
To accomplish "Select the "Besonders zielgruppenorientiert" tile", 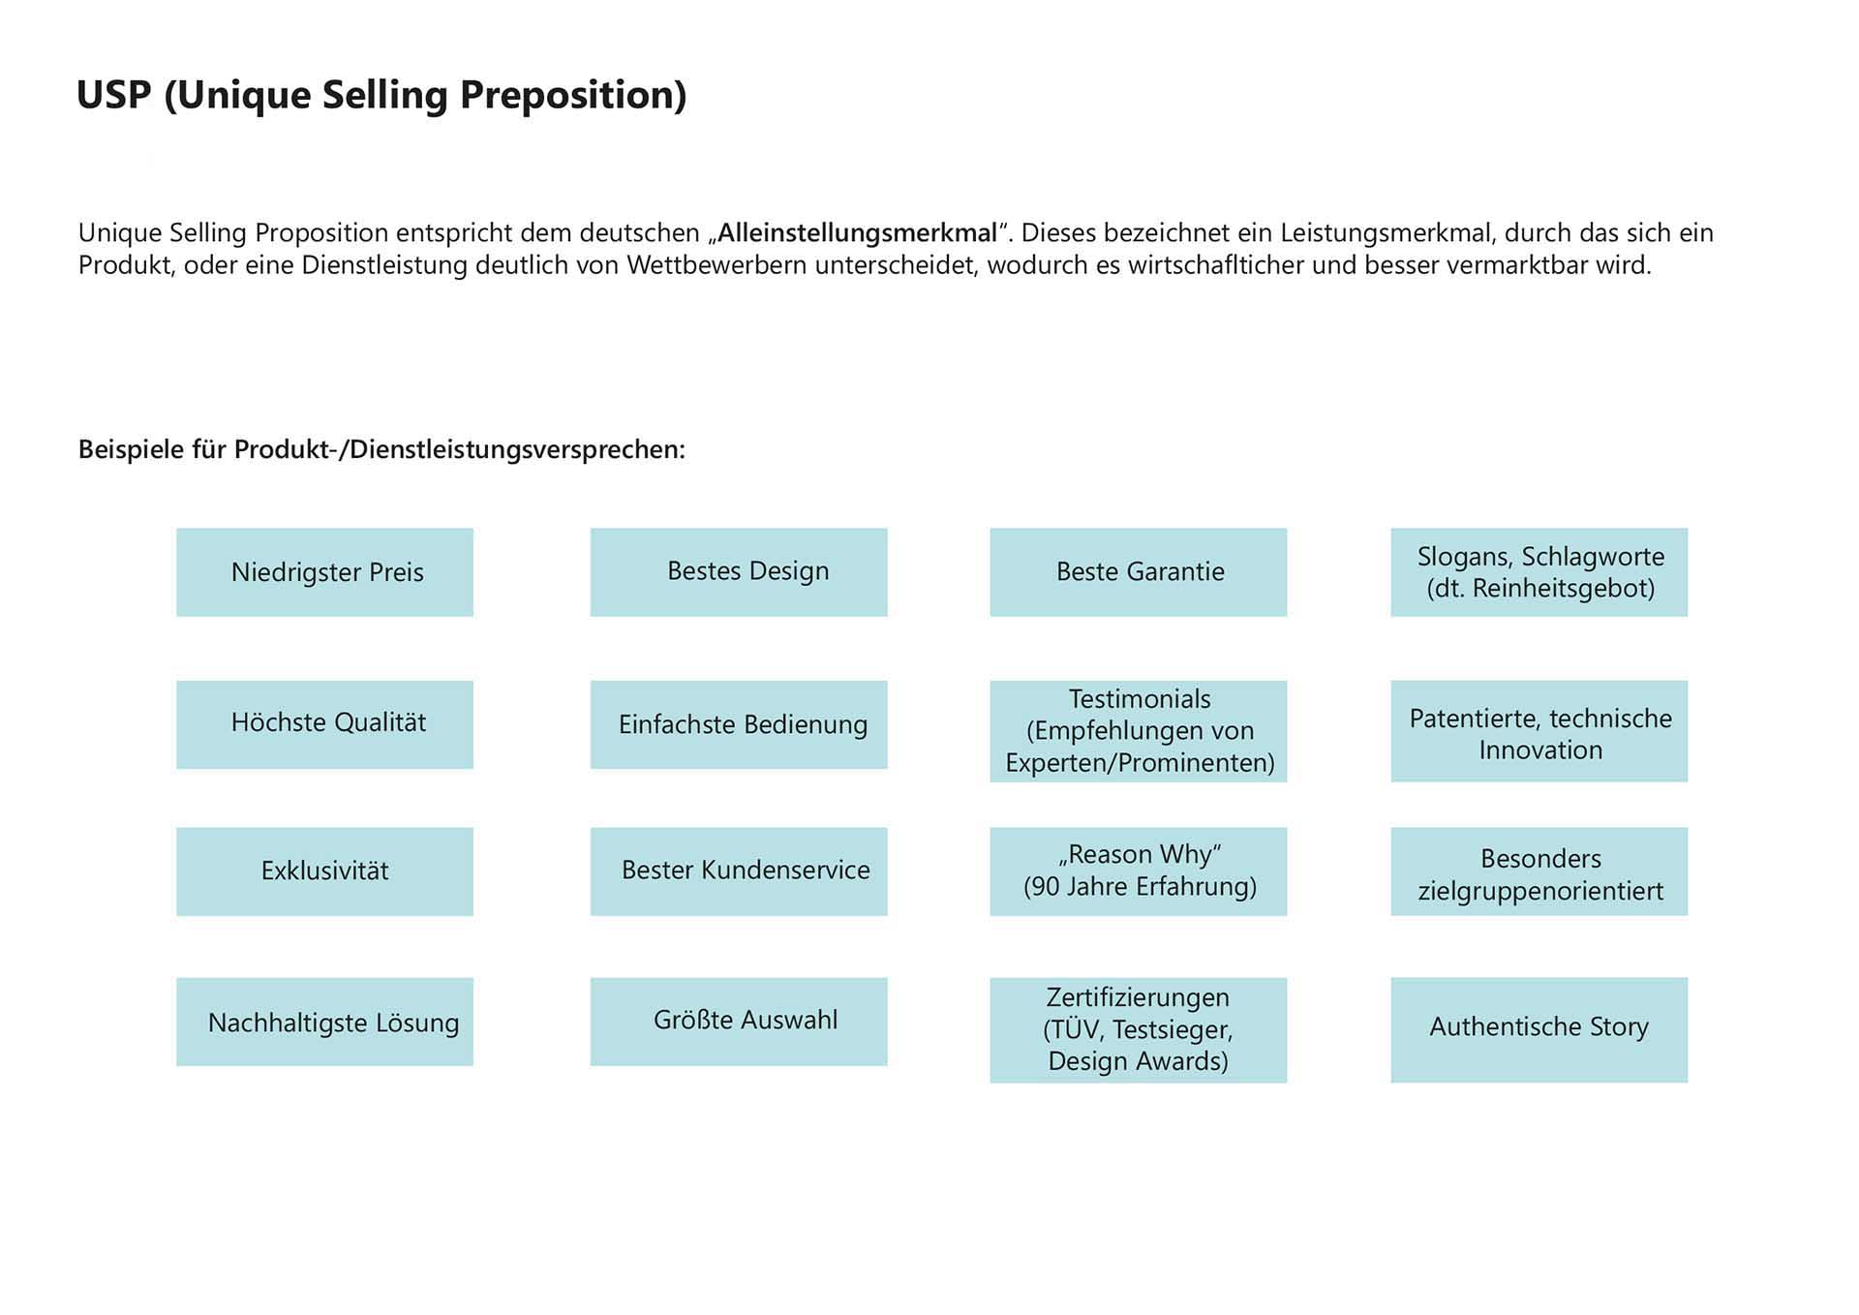I will [x=1539, y=872].
